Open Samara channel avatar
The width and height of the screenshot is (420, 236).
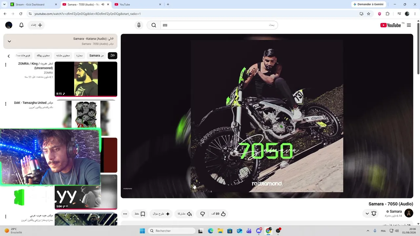point(409,213)
